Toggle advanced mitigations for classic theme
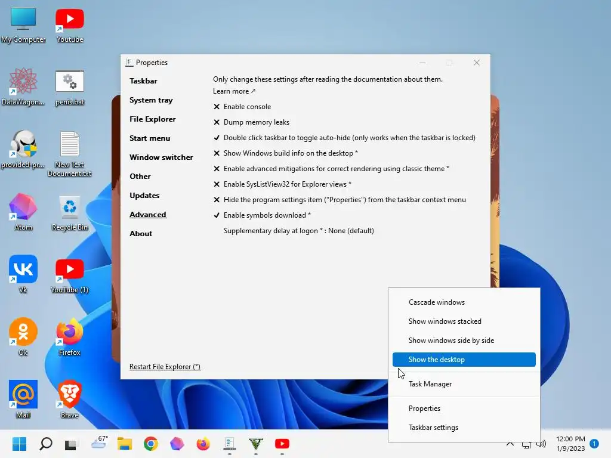611x458 pixels. (x=331, y=169)
